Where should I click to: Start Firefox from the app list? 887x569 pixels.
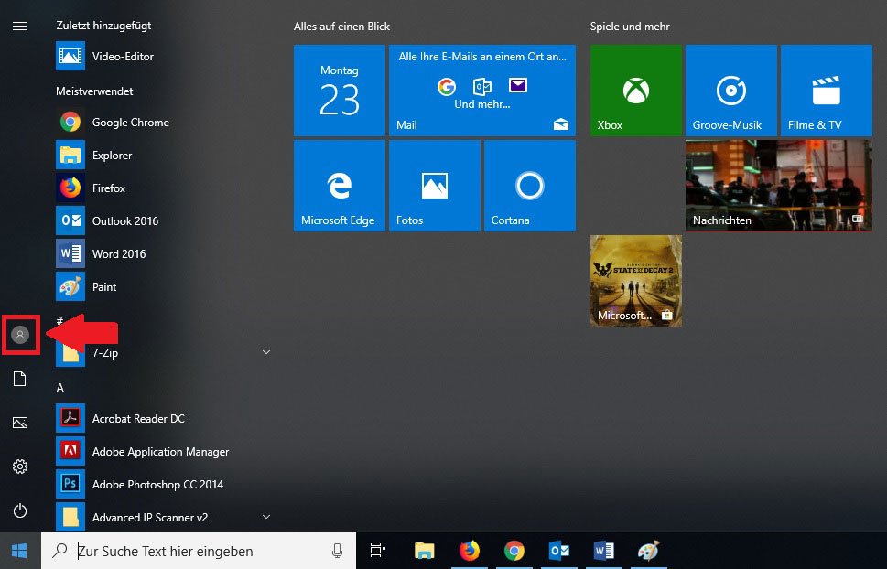tap(164, 188)
